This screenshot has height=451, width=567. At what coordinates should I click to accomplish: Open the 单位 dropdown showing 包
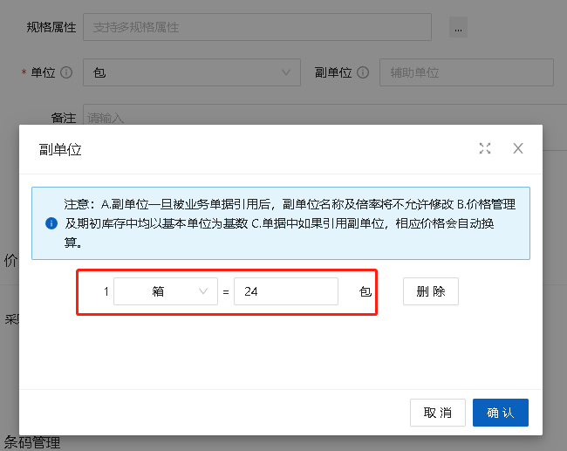click(192, 72)
